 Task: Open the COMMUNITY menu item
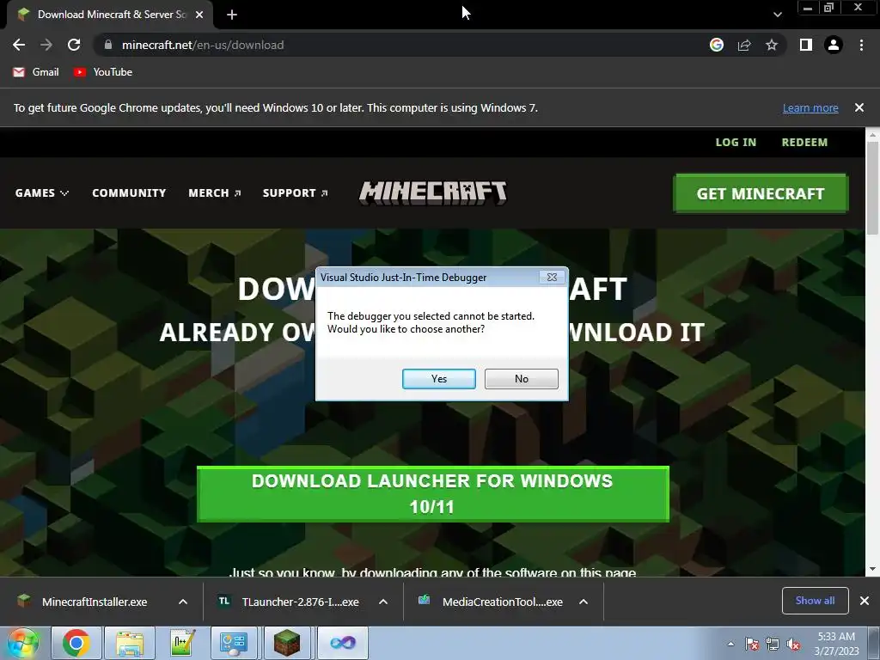pos(129,193)
